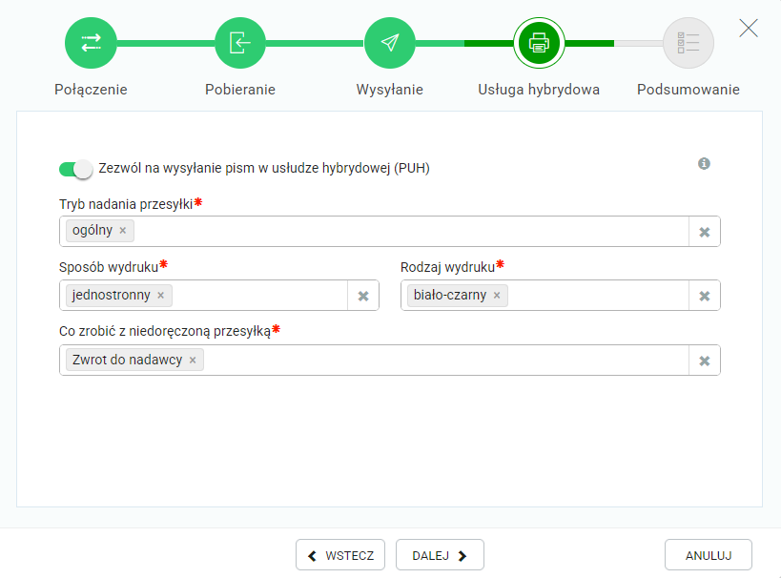
Task: Disable sending letters via hybrid service (PUH)
Action: (75, 169)
